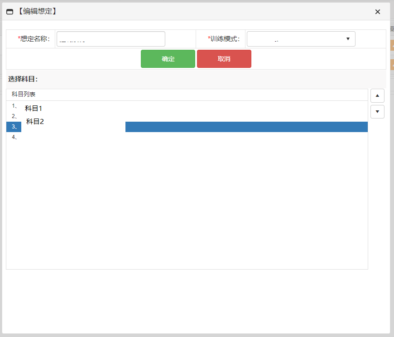394x337 pixels.
Task: Open the 训练模式 combo box
Action: pos(296,39)
